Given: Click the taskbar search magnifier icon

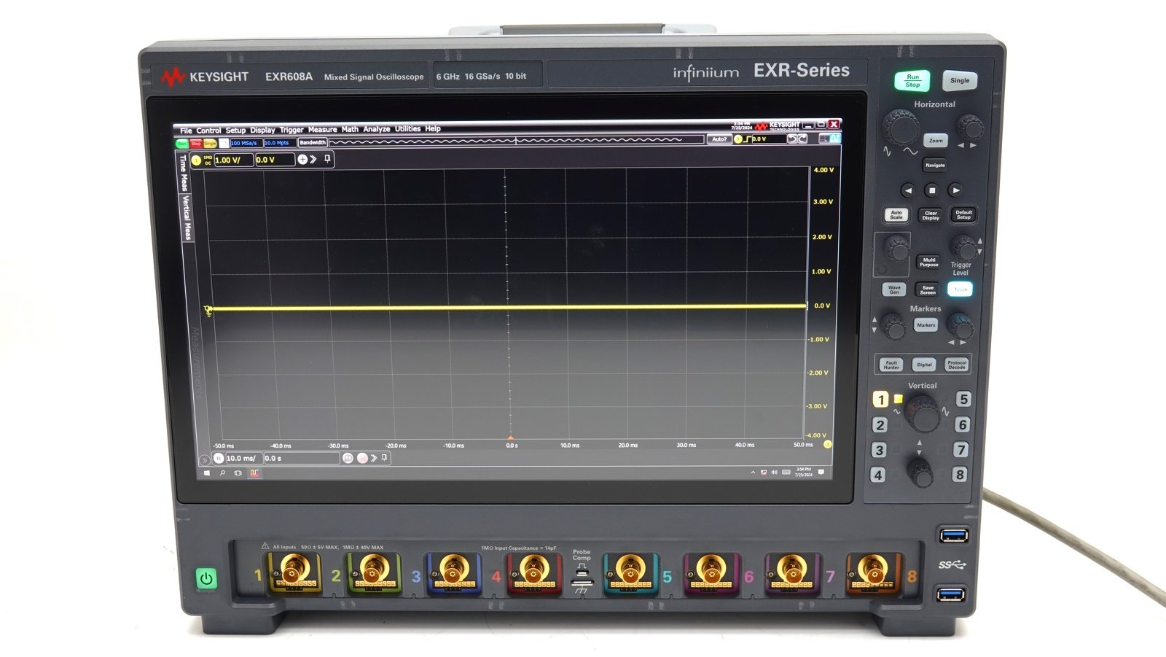Looking at the screenshot, I should pyautogui.click(x=222, y=473).
